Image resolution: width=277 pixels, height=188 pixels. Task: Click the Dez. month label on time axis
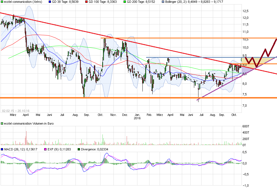[125, 115]
